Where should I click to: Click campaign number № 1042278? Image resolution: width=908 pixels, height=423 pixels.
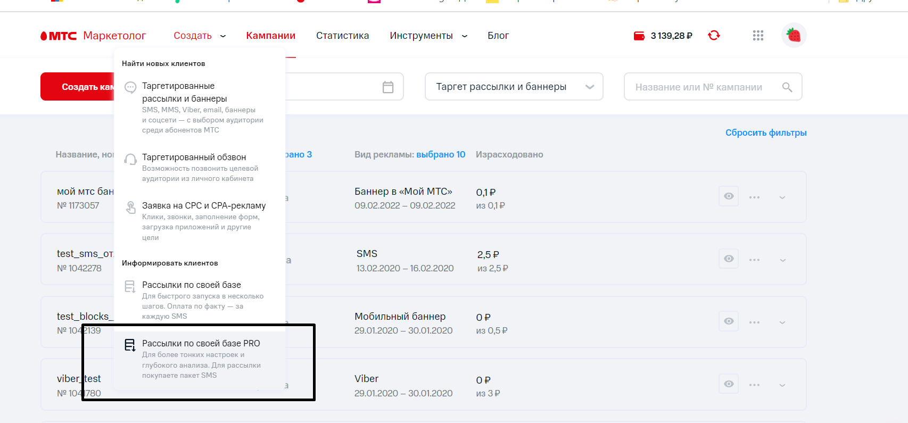79,268
